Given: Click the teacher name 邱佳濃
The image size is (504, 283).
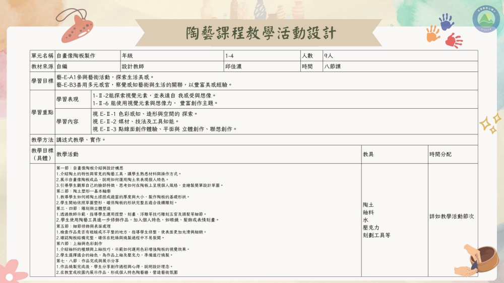Looking at the screenshot, I should tap(233, 66).
